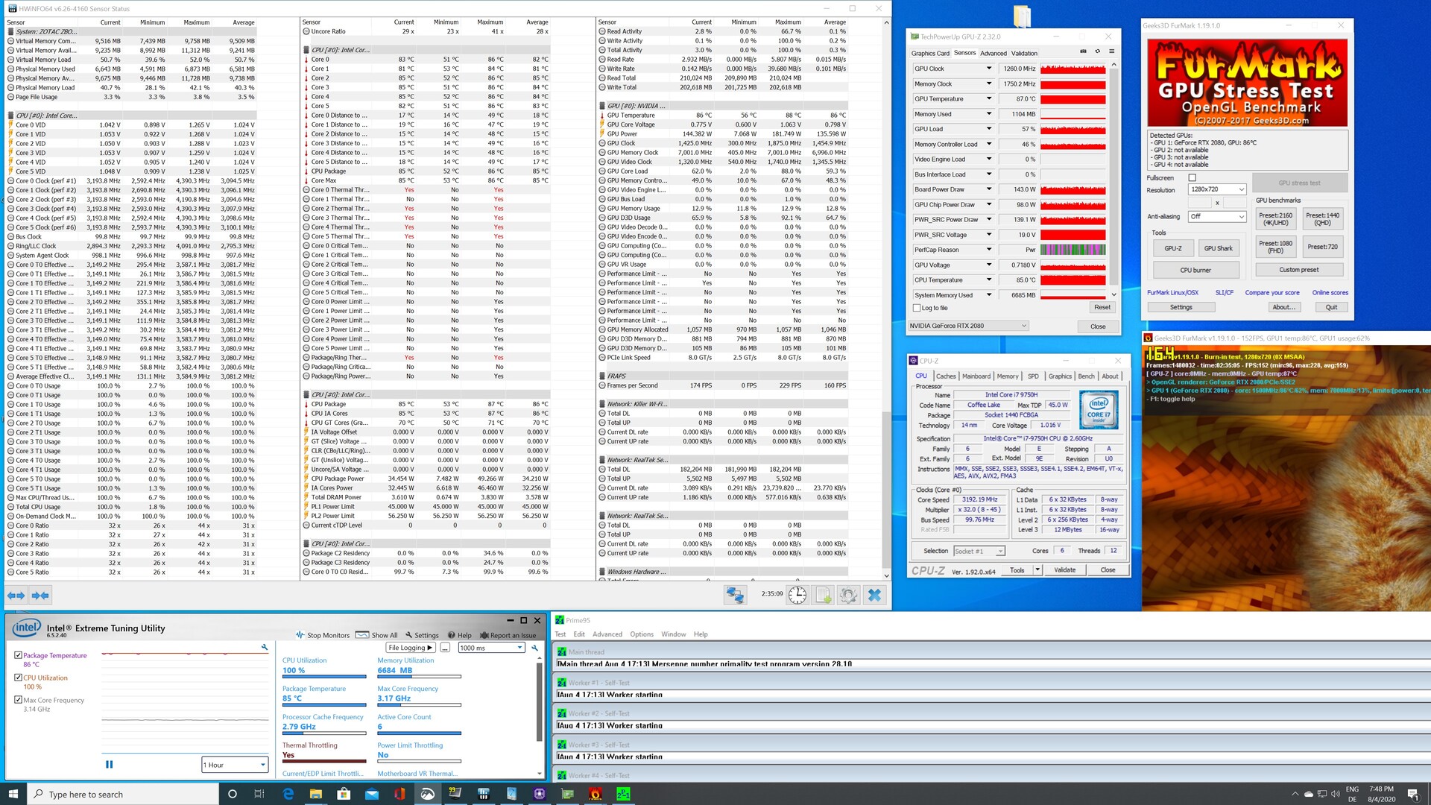The height and width of the screenshot is (805, 1431).
Task: Launch Microsoft Edge from taskbar
Action: [288, 794]
